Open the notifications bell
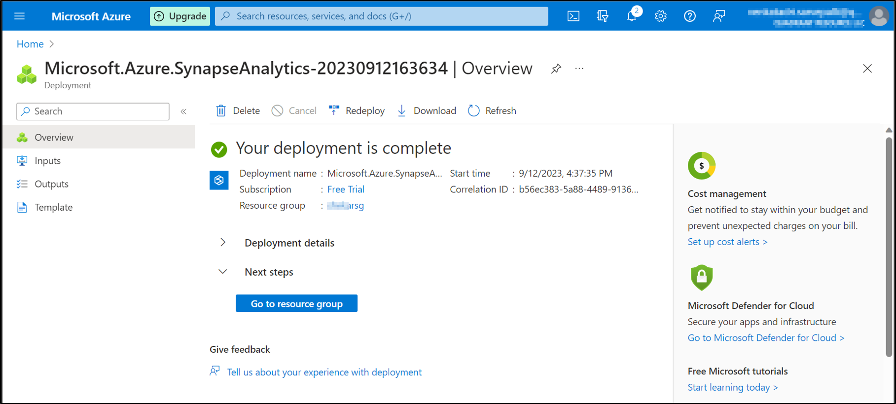 632,16
